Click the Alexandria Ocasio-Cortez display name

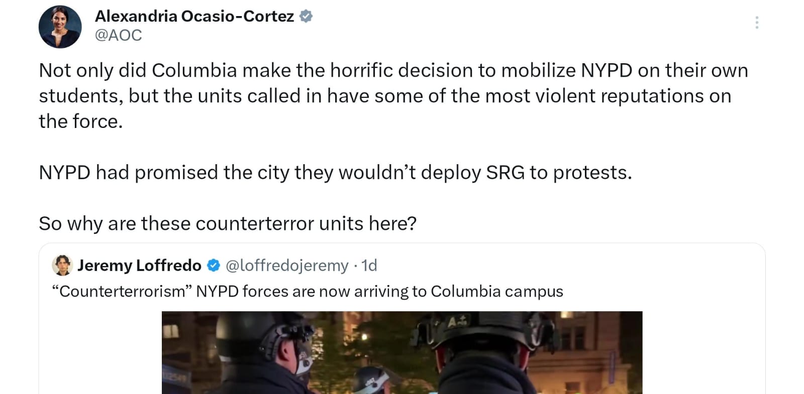pos(194,17)
